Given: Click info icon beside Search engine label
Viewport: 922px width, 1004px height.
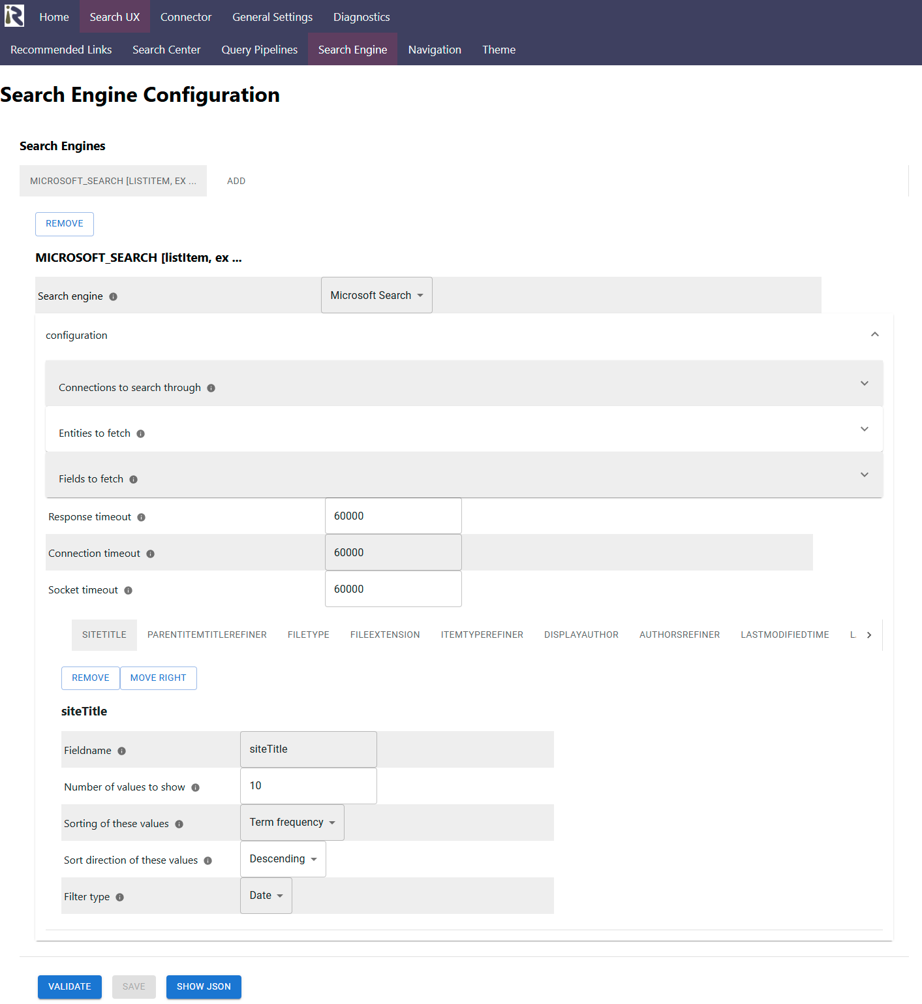Looking at the screenshot, I should 114,296.
